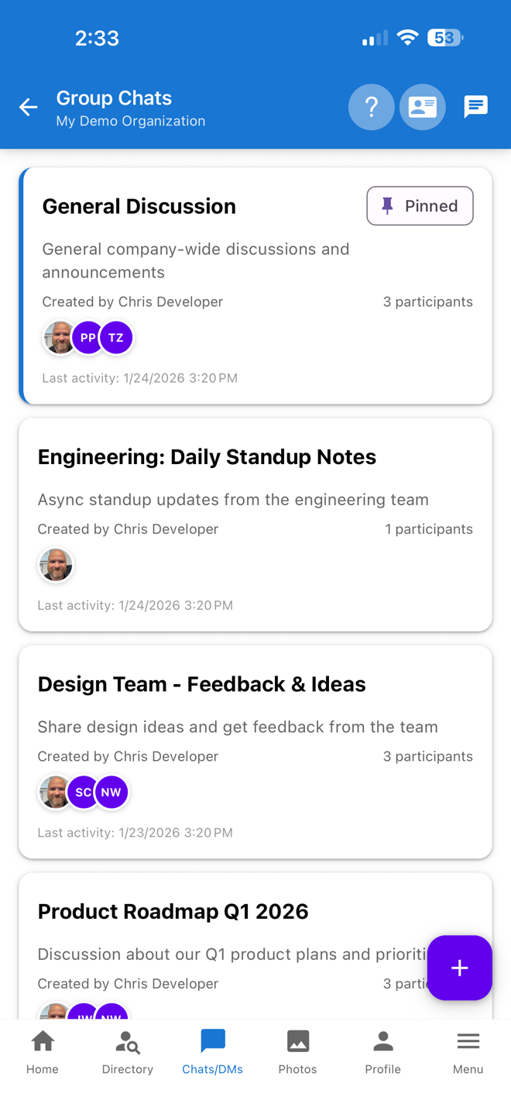
Task: Open the direct messages chat icon
Action: (x=475, y=107)
